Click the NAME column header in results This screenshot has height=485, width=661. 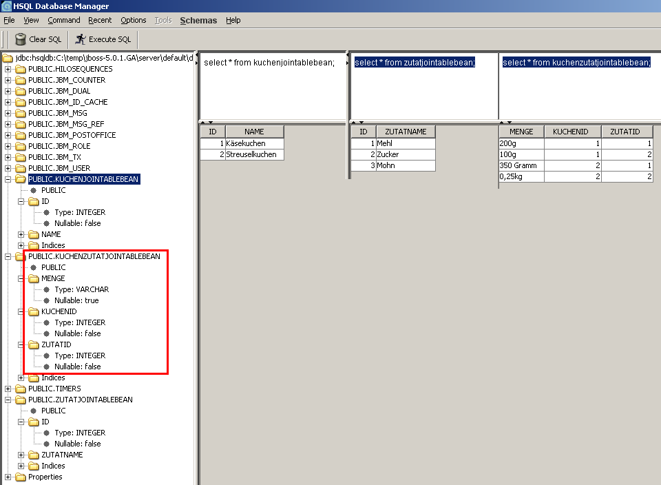(x=255, y=132)
